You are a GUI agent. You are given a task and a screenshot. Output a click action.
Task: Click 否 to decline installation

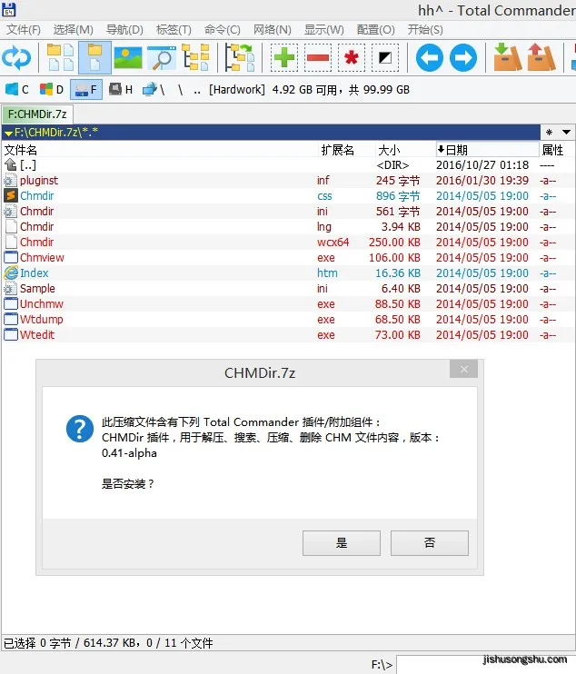click(x=430, y=543)
